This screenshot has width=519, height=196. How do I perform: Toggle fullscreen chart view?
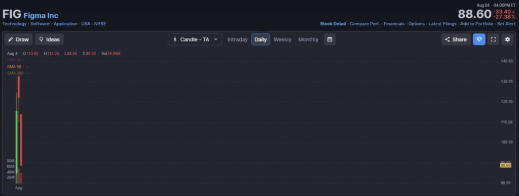493,39
